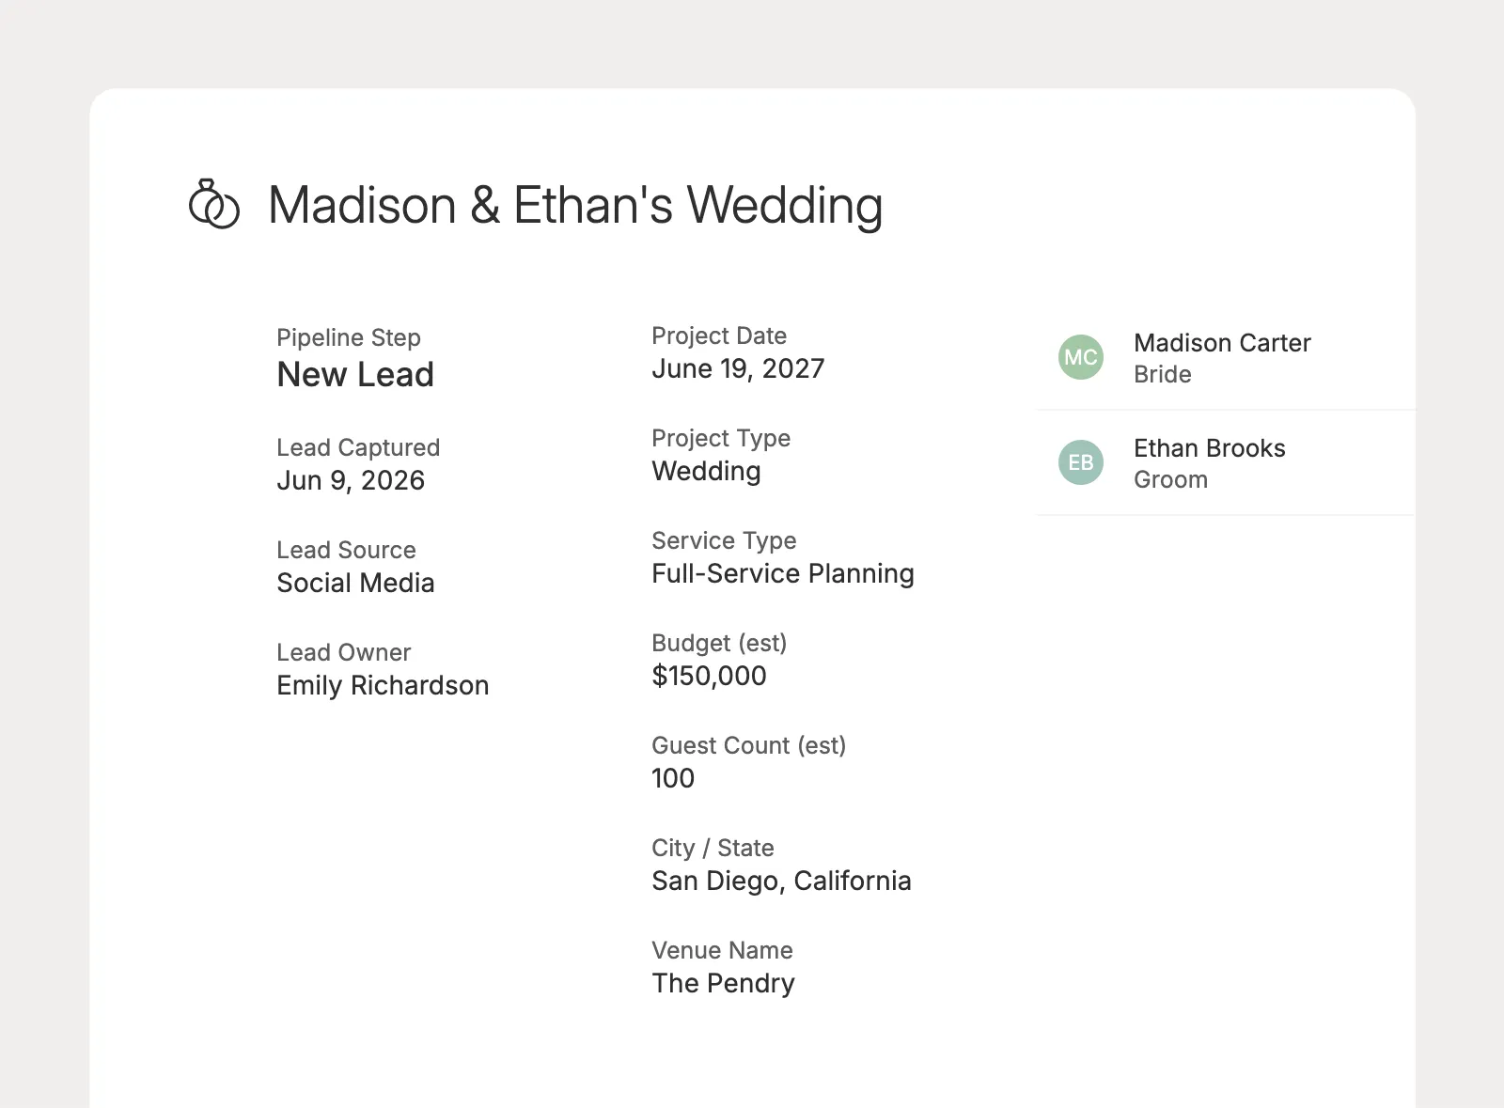Edit the Lead Captured date Jun 9, 2026

[x=351, y=480]
